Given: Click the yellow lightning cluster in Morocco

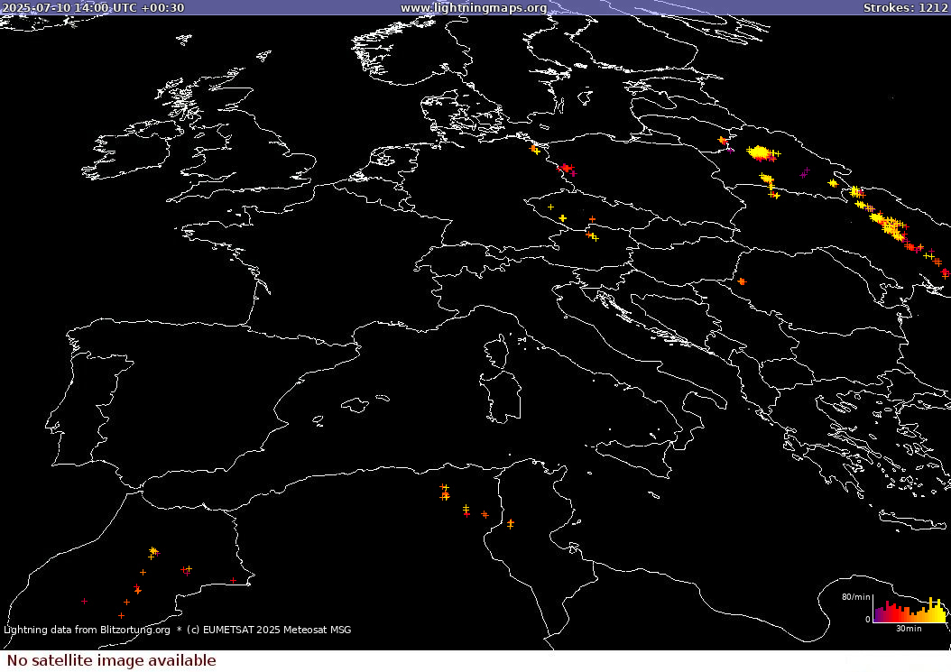Looking at the screenshot, I should 153,551.
